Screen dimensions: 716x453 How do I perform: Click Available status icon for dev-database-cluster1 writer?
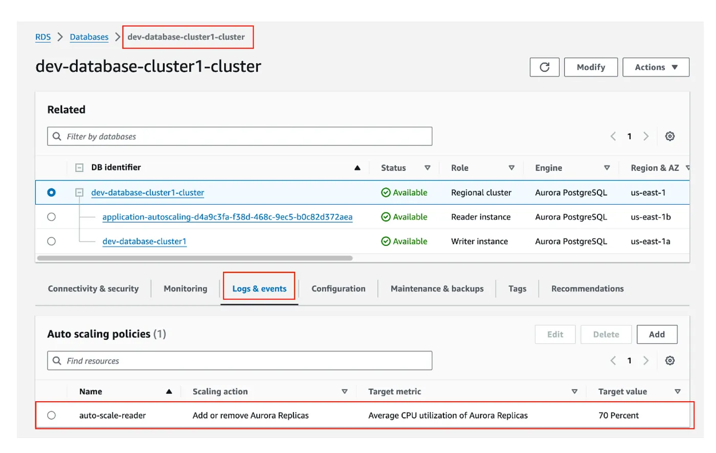click(386, 242)
